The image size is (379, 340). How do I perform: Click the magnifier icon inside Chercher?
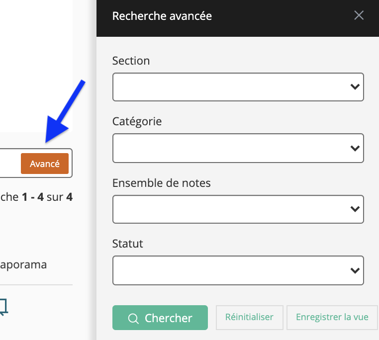[x=133, y=319]
